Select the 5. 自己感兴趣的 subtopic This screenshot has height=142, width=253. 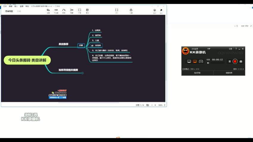click(110, 51)
